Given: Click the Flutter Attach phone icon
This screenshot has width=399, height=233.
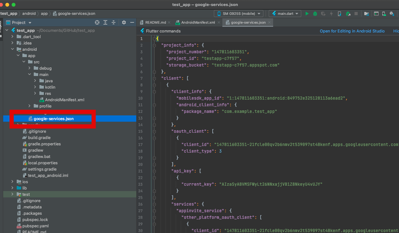Looking at the screenshot, I should click(339, 14).
